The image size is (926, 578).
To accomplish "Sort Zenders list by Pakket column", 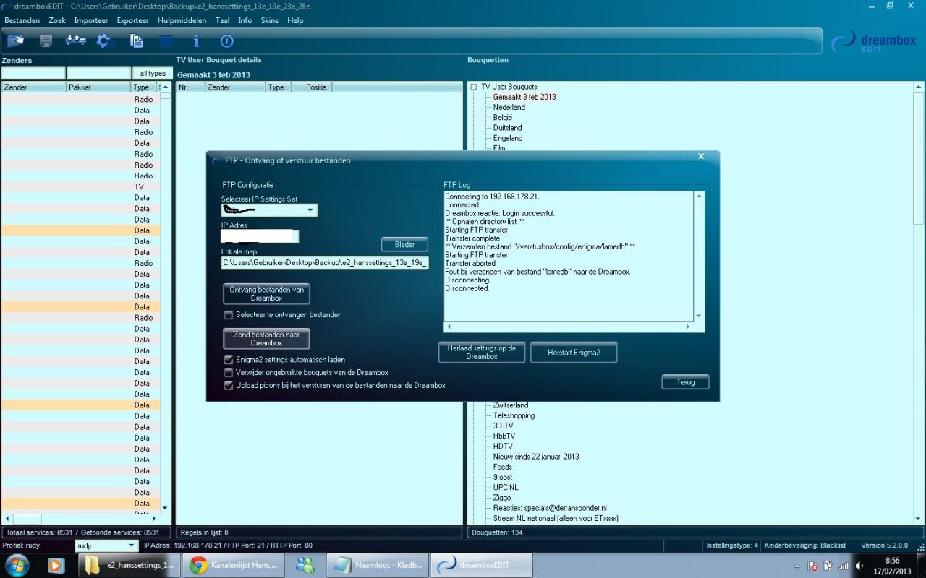I will (98, 87).
